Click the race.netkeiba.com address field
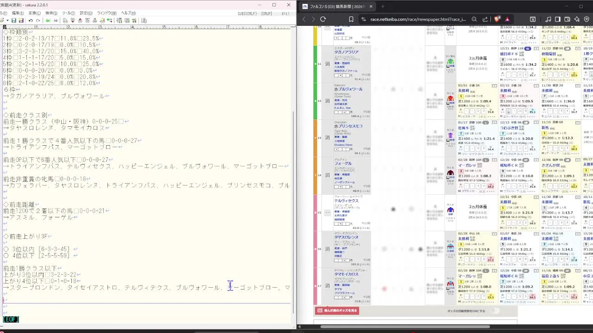The width and height of the screenshot is (593, 333). [x=418, y=19]
